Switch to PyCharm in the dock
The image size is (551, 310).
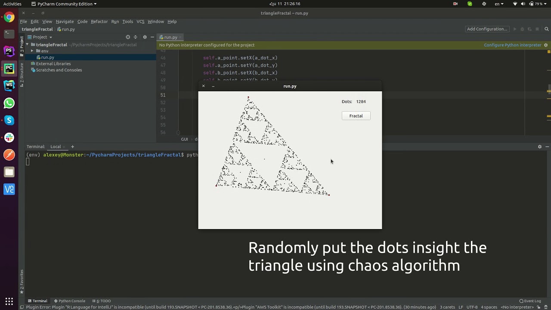(x=9, y=68)
